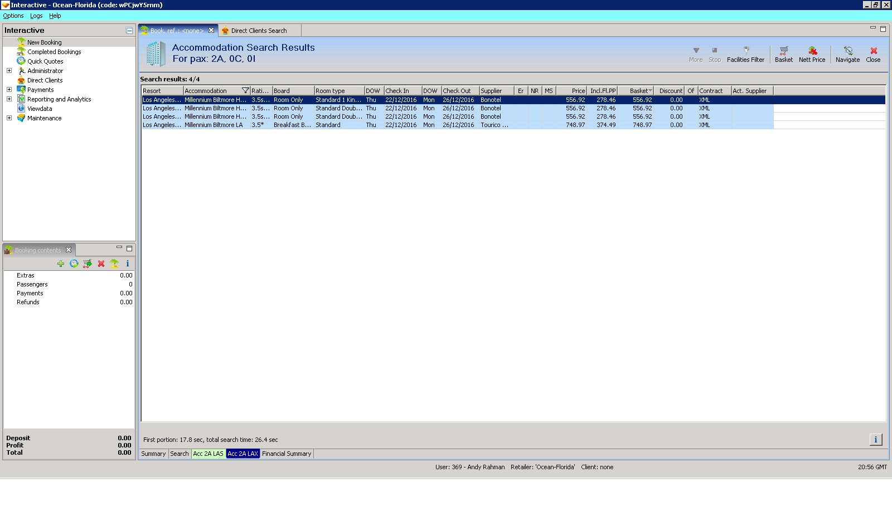Click the clock icon in Booking contents toolbar
The width and height of the screenshot is (892, 516).
(x=74, y=264)
